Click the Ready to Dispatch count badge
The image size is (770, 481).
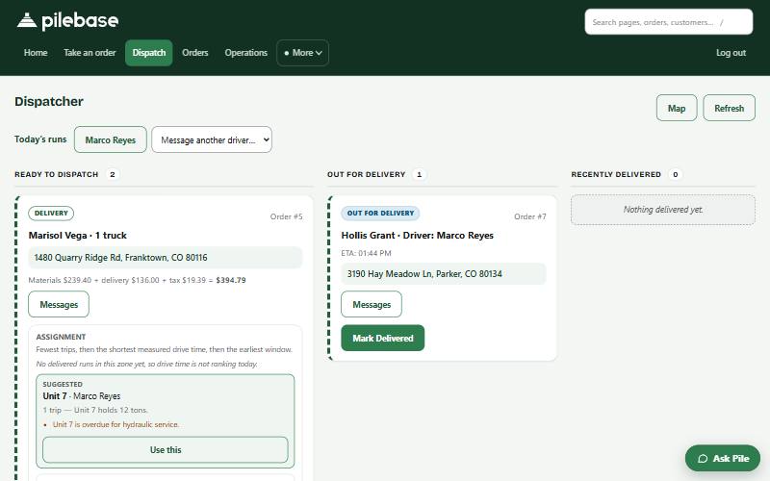click(113, 174)
